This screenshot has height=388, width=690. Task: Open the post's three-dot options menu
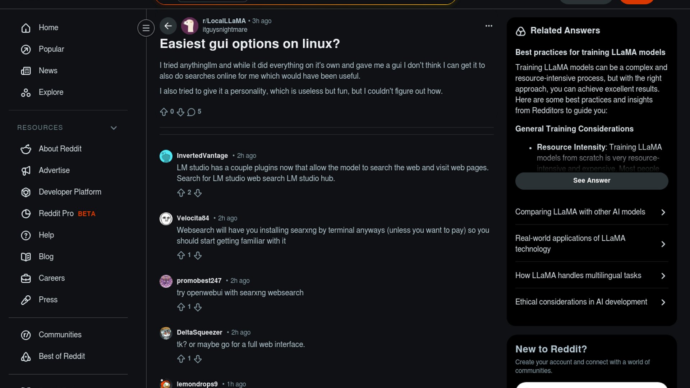(489, 26)
